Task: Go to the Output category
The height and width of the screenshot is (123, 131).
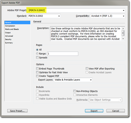Action: click(x=17, y=33)
